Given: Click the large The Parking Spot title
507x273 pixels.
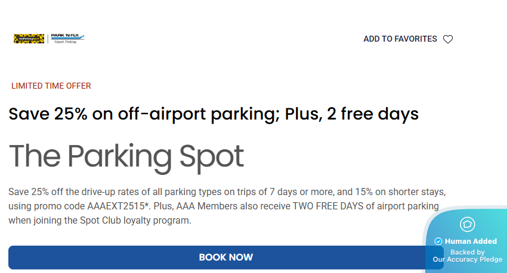Looking at the screenshot, I should [126, 156].
